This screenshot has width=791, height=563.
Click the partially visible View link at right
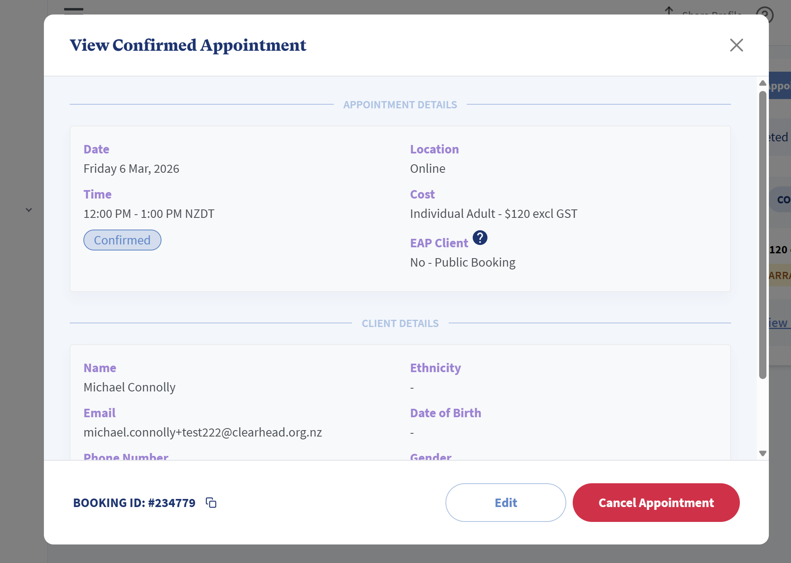(x=778, y=323)
